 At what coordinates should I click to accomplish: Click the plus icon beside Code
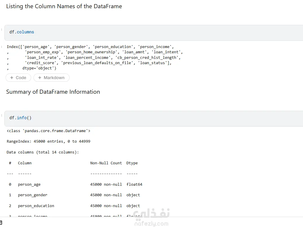point(12,78)
